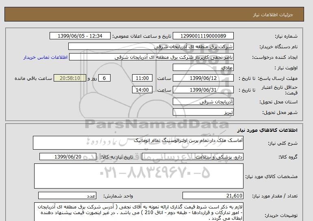Click the public announcement date field 1399/06/05 - 12:34

80,36
